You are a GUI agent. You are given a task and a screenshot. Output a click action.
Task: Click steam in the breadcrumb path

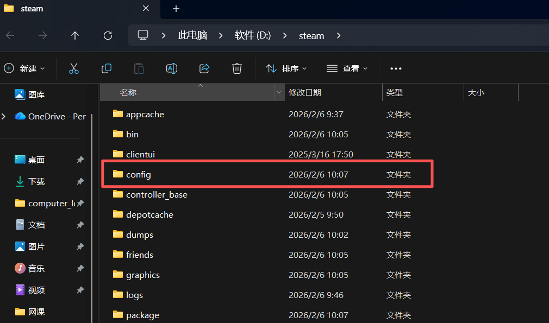(311, 36)
